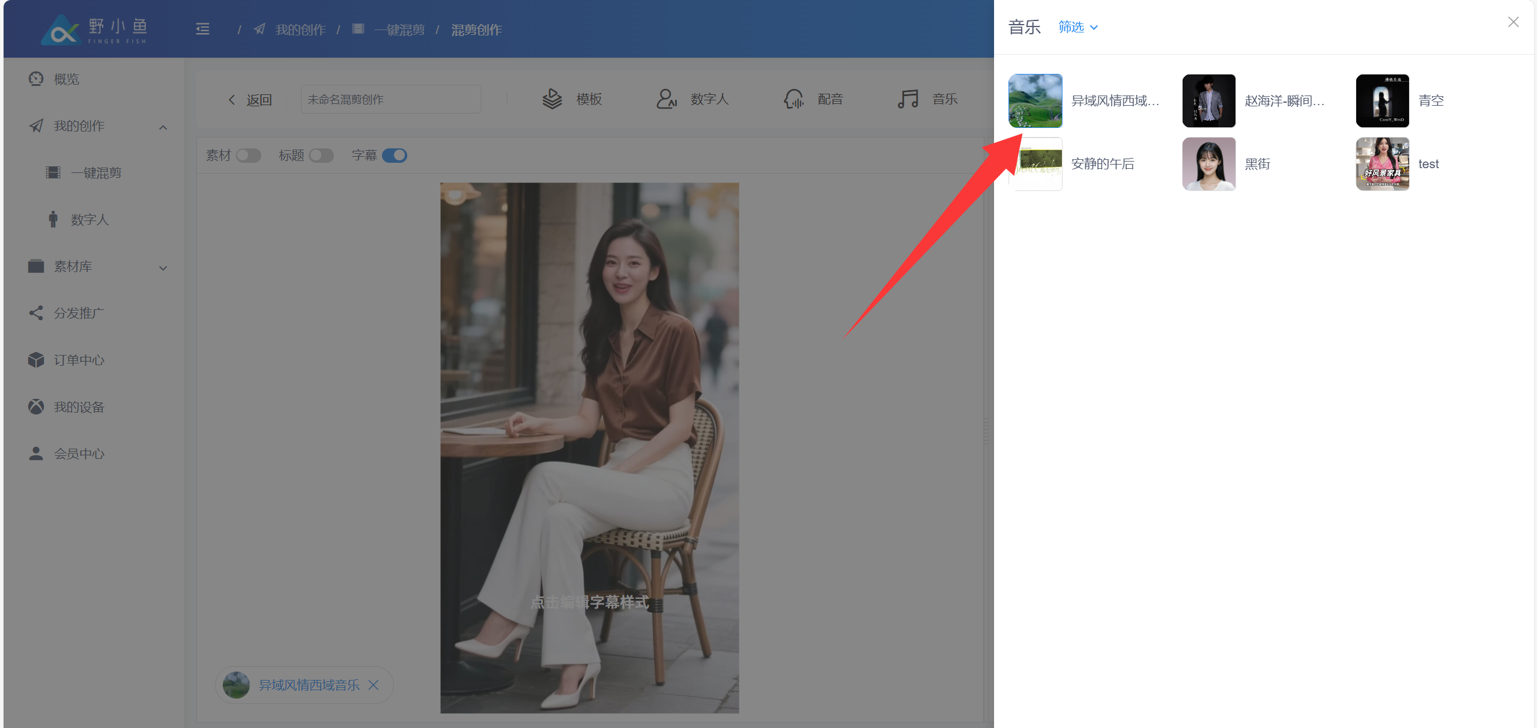The width and height of the screenshot is (1537, 728).
Task: Click the 配音 voiceover headset icon
Action: click(793, 99)
